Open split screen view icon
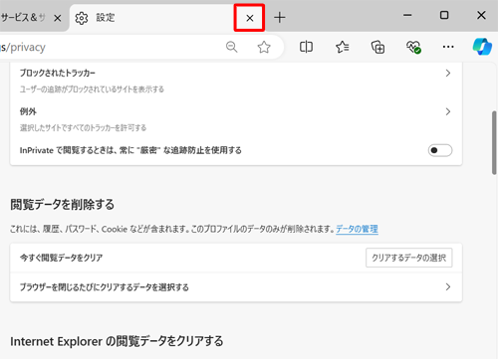The width and height of the screenshot is (498, 359). [x=306, y=47]
